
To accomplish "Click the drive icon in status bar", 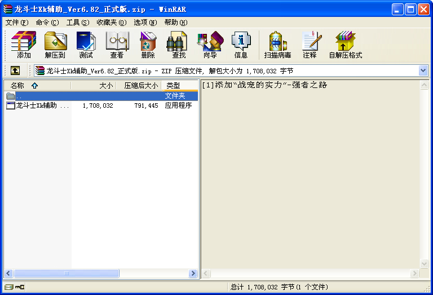I will pyautogui.click(x=9, y=287).
